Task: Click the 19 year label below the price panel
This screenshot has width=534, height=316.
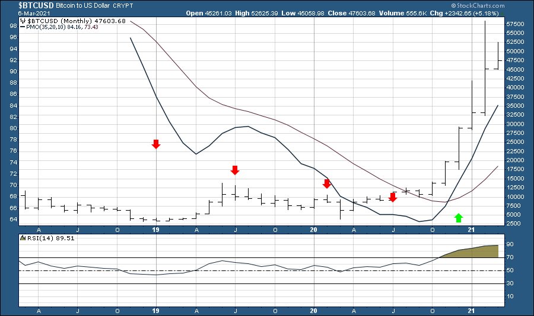Action: pos(156,228)
